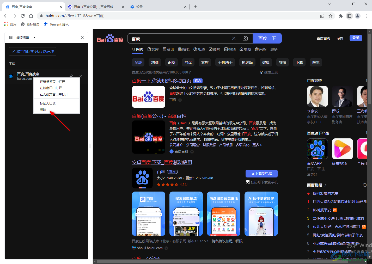The height and width of the screenshot is (264, 372).
Task: Choose 在新标签页中打开 from context menu
Action: click(57, 82)
